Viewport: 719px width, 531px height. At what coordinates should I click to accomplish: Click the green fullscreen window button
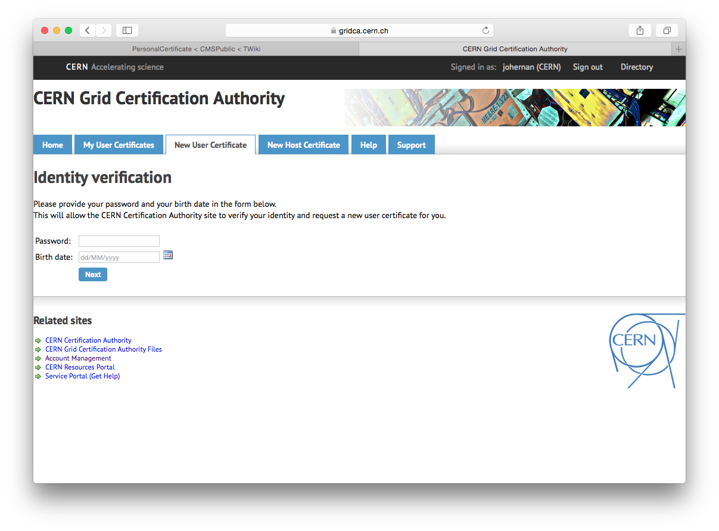point(69,30)
